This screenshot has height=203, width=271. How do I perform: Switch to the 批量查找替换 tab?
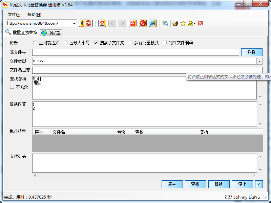click(x=22, y=32)
